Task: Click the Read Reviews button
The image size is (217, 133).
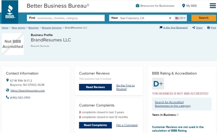Action: (x=95, y=87)
